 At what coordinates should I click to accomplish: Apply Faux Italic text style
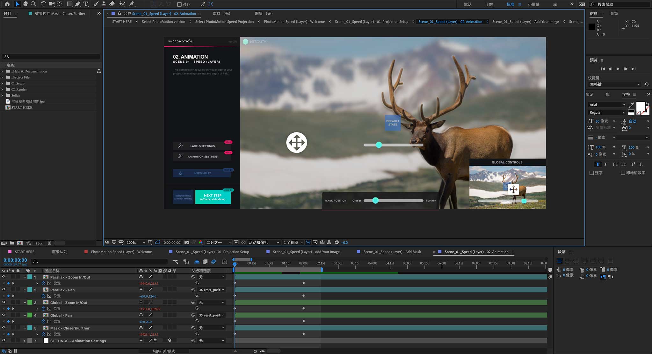pyautogui.click(x=605, y=164)
